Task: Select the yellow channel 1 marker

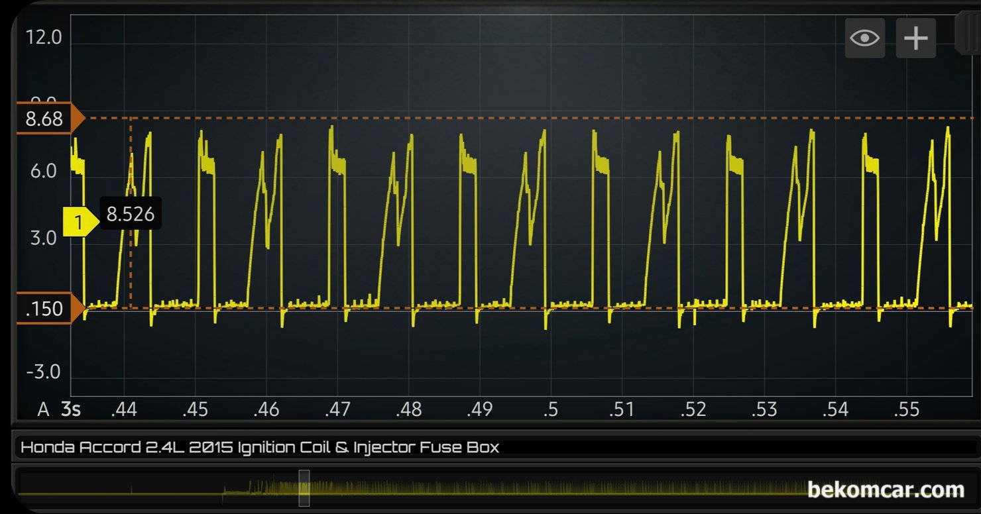Action: click(79, 223)
